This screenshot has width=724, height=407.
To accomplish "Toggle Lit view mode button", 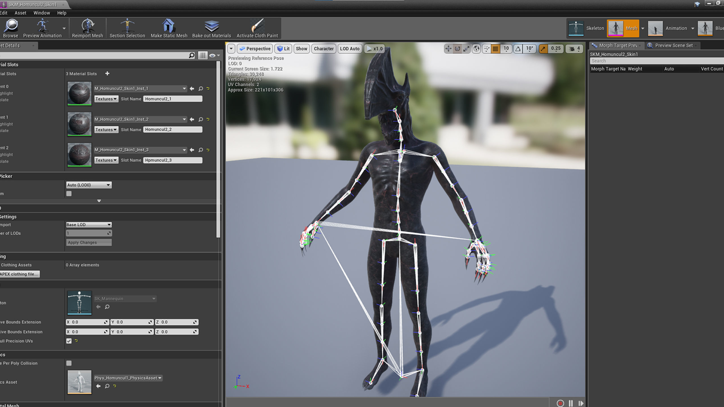I will pos(283,49).
